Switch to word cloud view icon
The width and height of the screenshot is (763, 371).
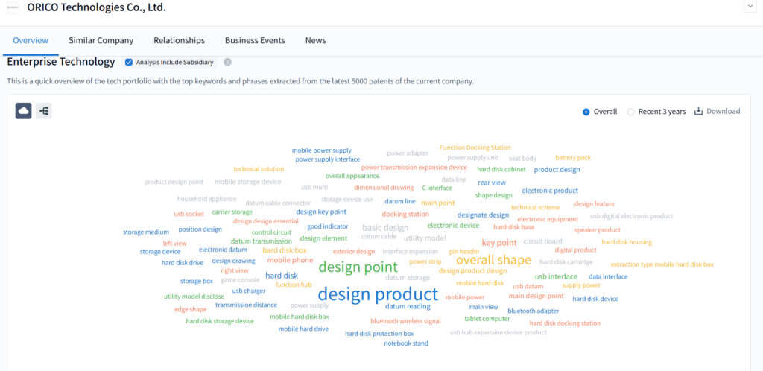23,111
